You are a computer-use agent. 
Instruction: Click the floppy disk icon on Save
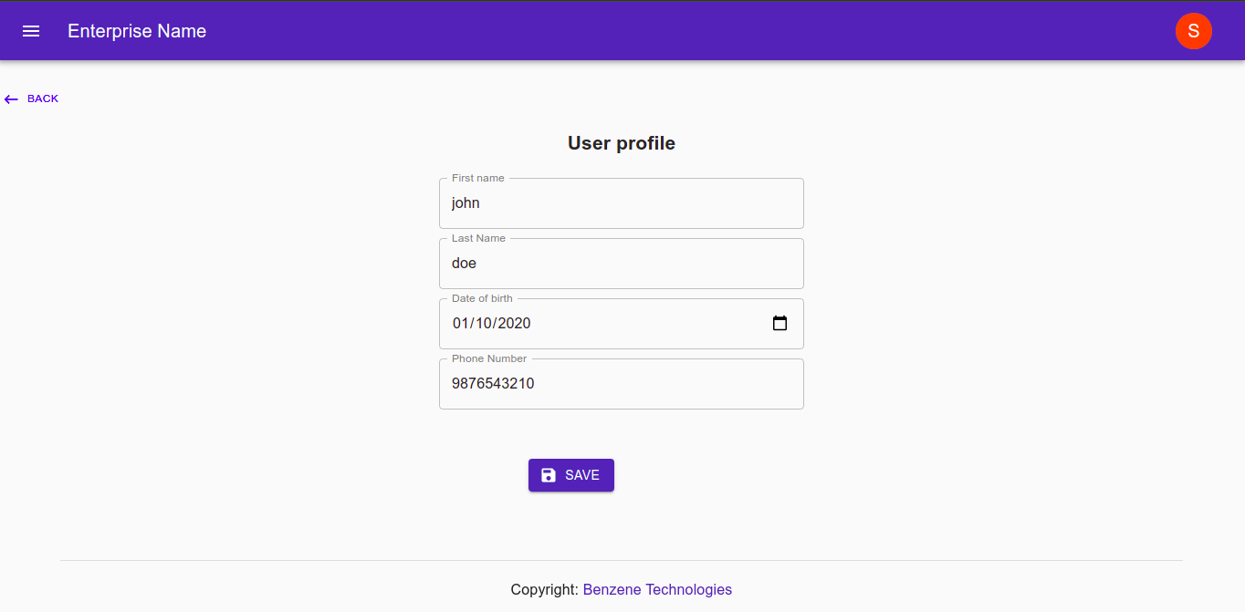pos(549,475)
